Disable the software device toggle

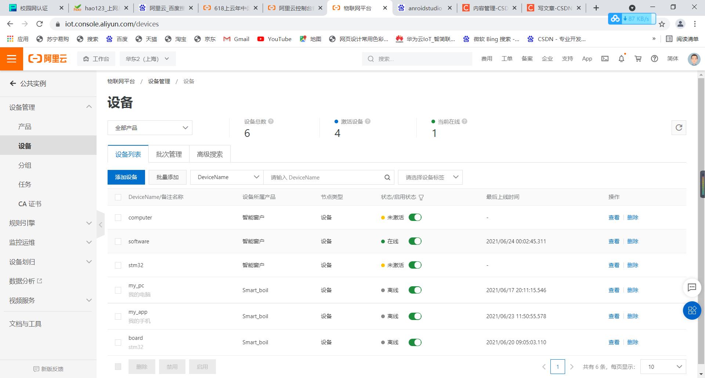415,241
